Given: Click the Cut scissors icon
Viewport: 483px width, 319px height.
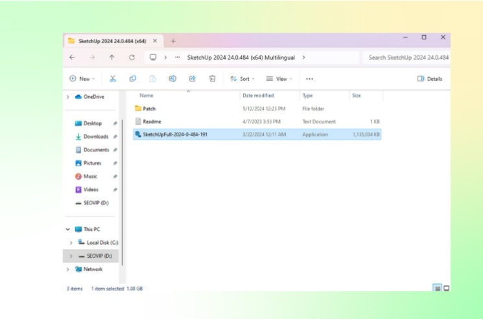Looking at the screenshot, I should (112, 79).
